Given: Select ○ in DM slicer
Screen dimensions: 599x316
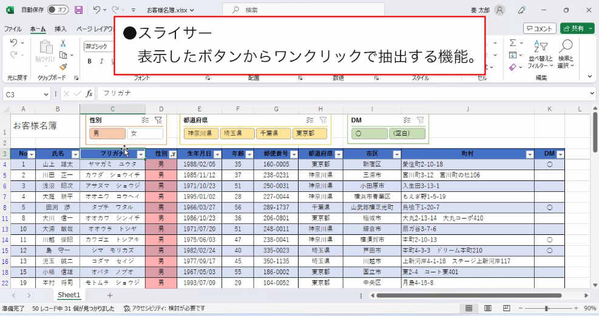Looking at the screenshot, I should click(x=370, y=133).
